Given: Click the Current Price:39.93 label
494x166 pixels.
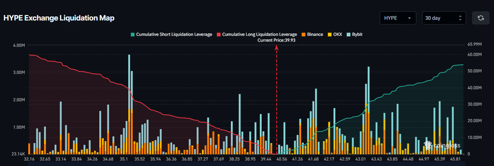Looking at the screenshot, I should (x=276, y=40).
